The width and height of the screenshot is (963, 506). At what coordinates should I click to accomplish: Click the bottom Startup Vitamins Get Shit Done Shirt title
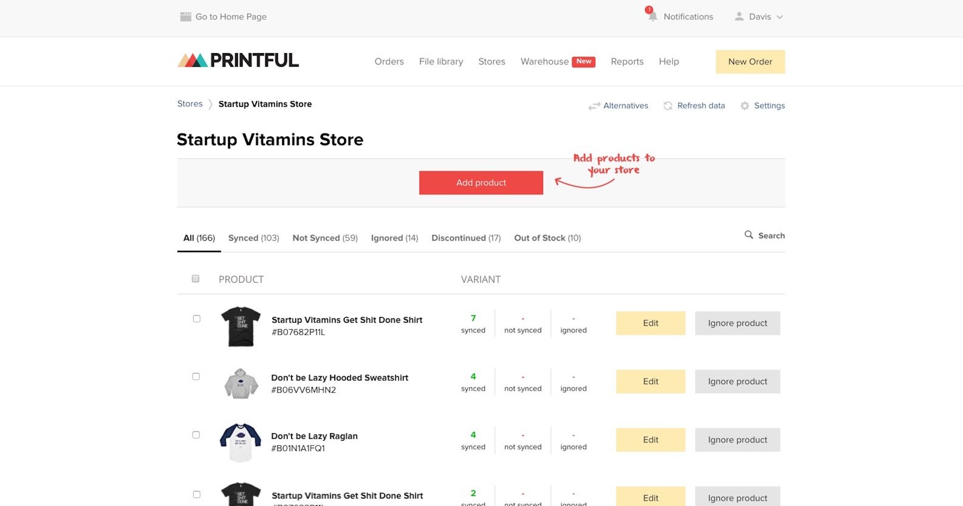click(x=347, y=496)
